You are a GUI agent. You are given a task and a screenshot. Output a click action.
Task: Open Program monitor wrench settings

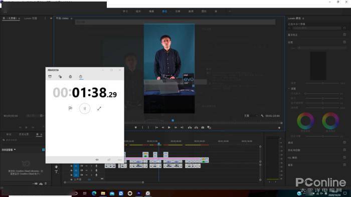tap(262, 116)
